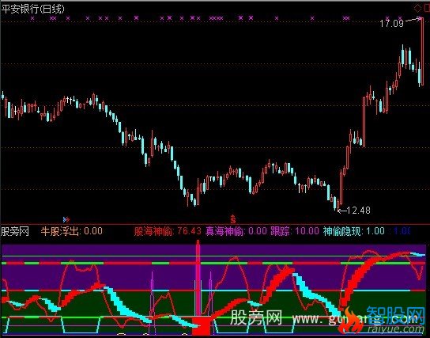Click the tall red candlestick at 17.09 high
The width and height of the screenshot is (430, 338).
click(x=422, y=51)
